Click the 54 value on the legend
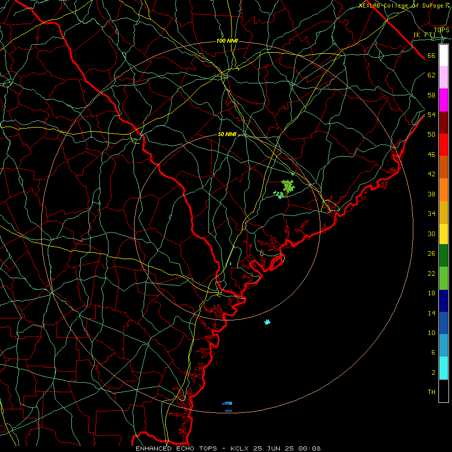 coord(431,115)
